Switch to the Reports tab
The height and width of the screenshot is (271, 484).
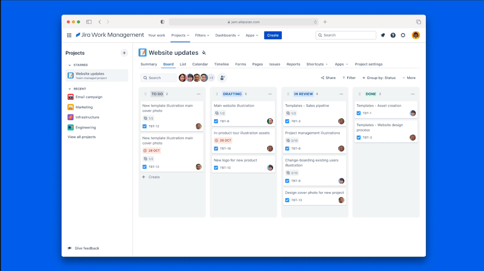[x=293, y=64]
